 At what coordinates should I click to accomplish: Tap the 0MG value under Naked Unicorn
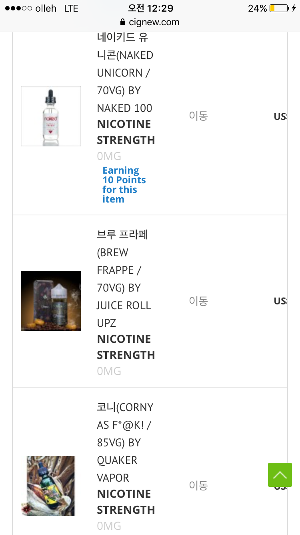109,156
